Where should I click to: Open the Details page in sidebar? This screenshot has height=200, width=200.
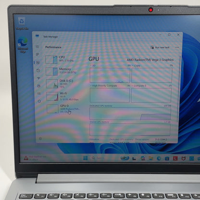39,93
